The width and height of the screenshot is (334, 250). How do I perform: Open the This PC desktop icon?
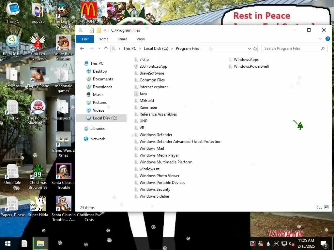[13, 13]
